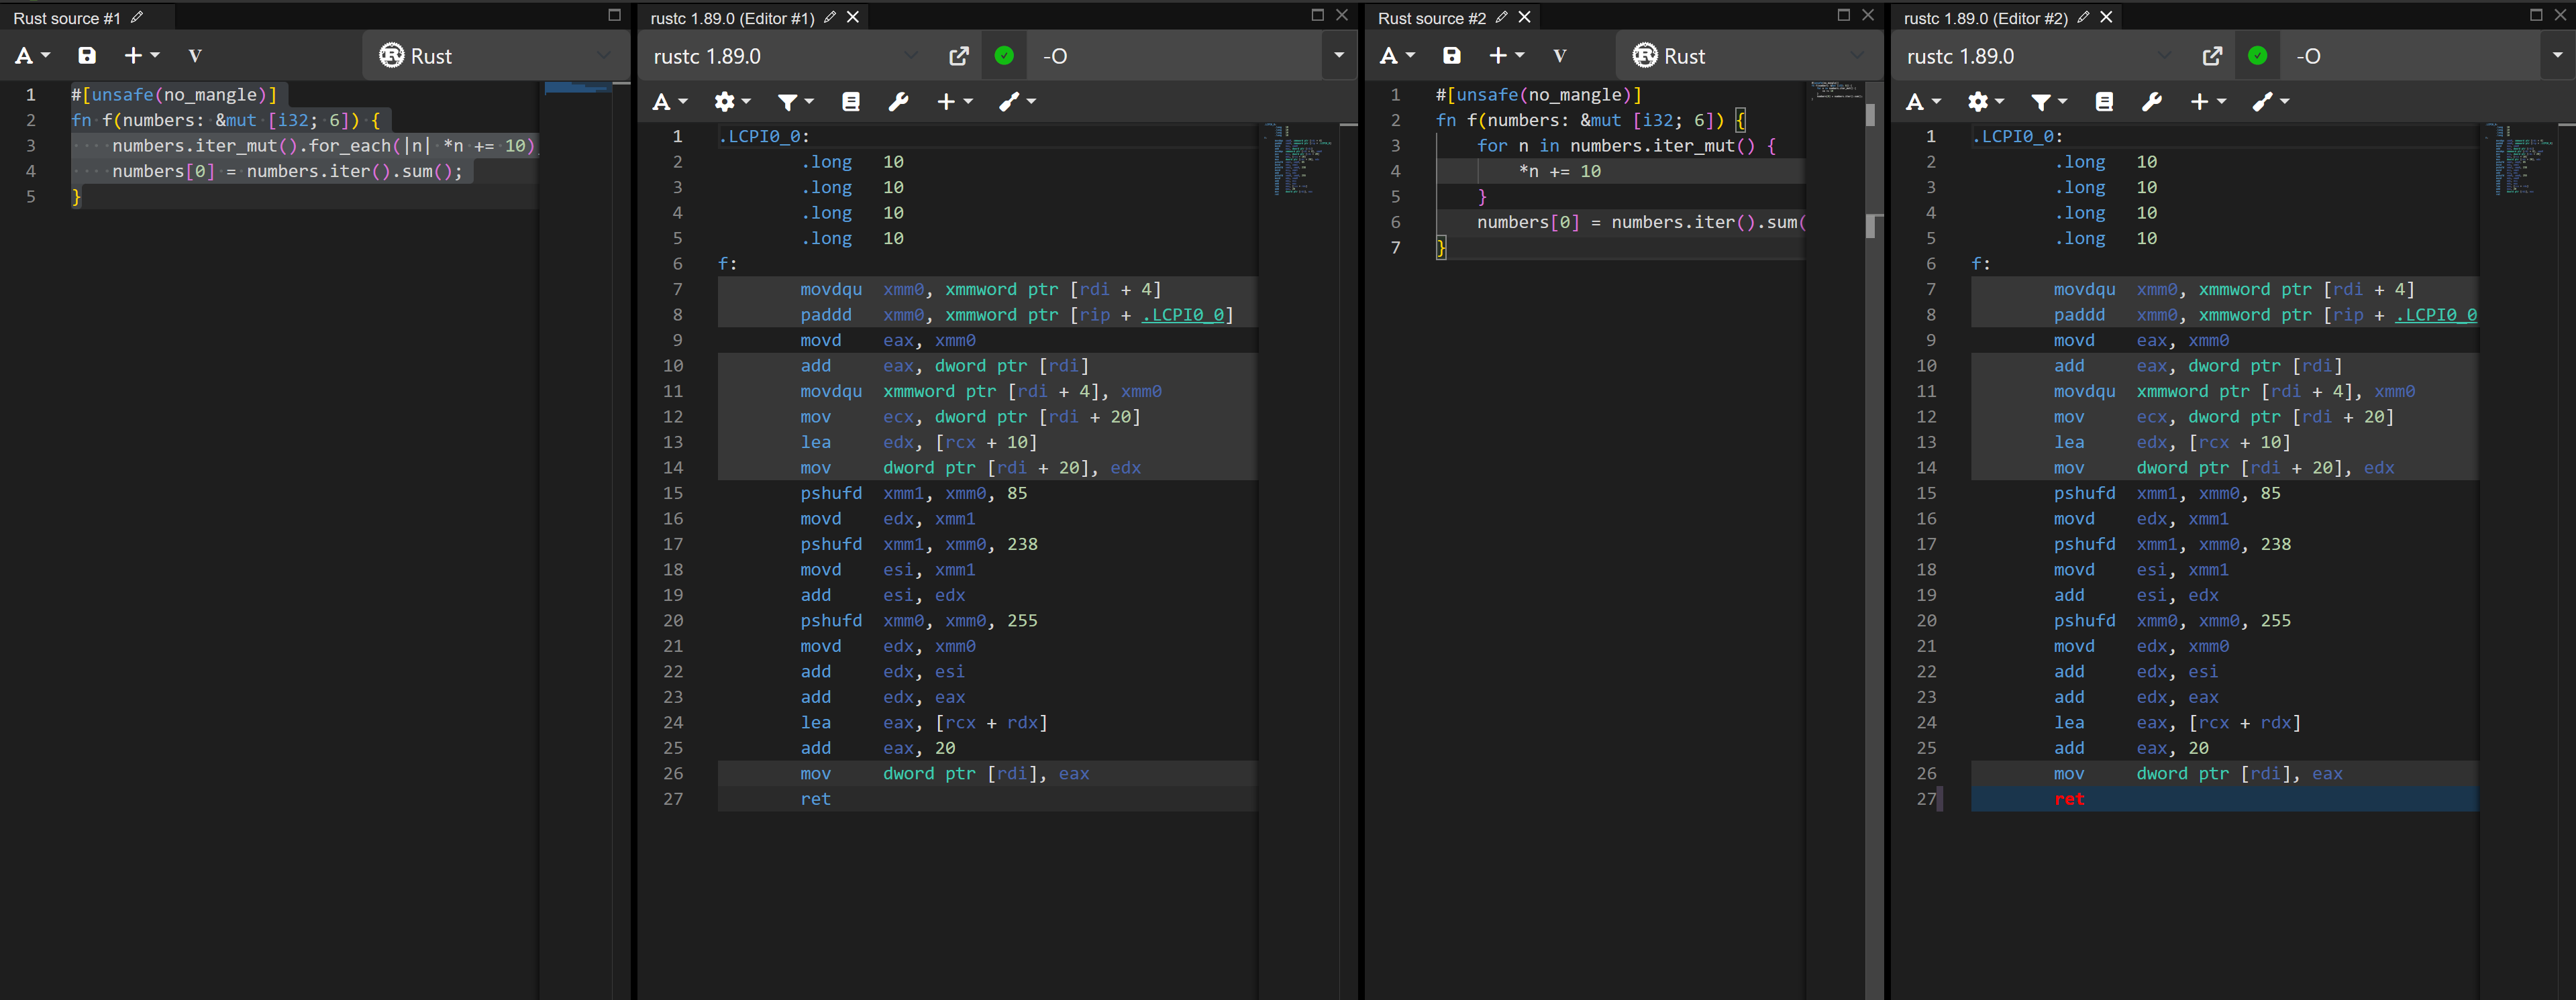The image size is (2576, 1000).
Task: Rename Rust source #1 with pencil icon
Action: [x=137, y=17]
